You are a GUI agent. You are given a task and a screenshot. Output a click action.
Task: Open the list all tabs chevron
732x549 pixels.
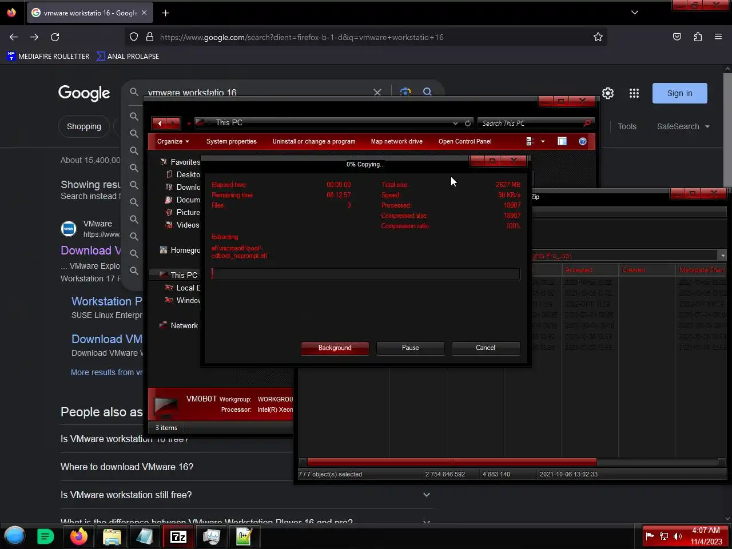(x=635, y=13)
